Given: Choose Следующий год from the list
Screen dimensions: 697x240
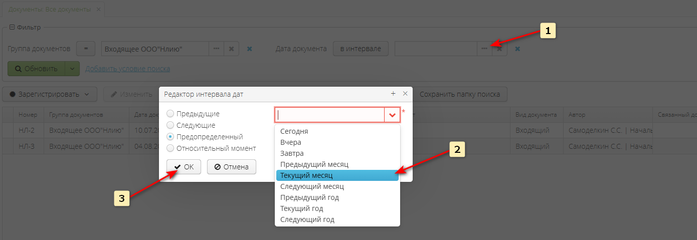Looking at the screenshot, I should click(x=337, y=219).
